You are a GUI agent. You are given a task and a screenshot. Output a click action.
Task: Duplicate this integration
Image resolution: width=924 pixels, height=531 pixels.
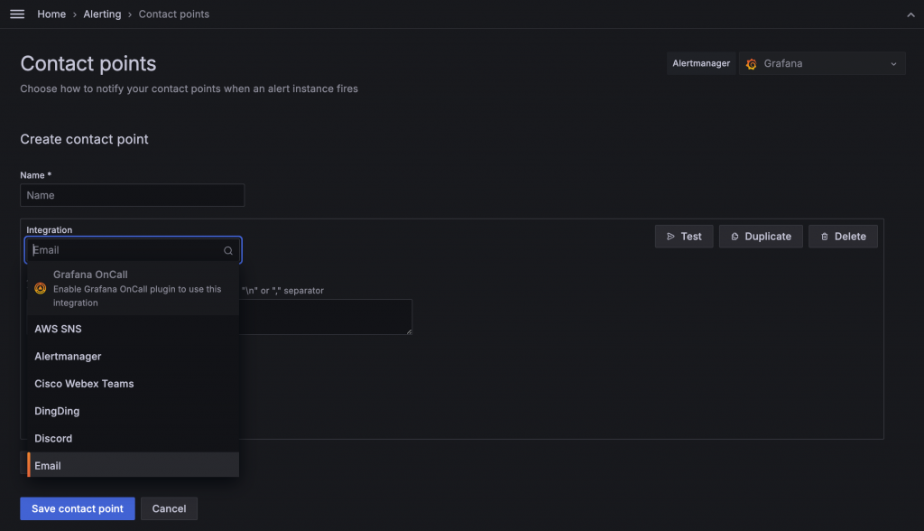point(760,237)
